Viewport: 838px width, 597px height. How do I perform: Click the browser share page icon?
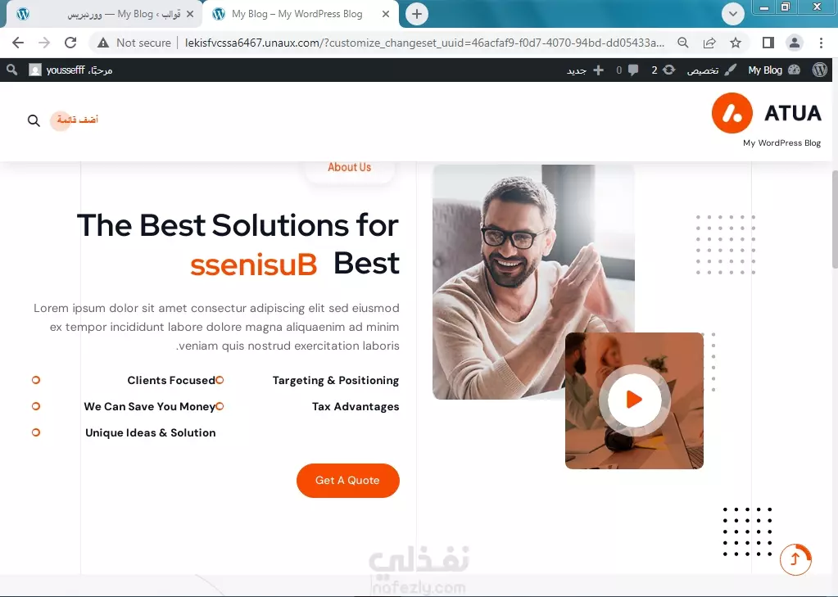709,43
